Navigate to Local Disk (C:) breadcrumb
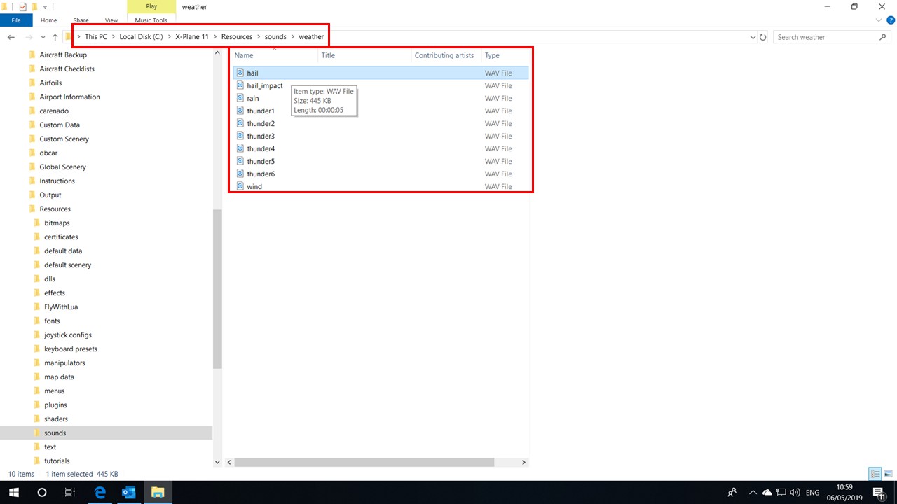This screenshot has width=897, height=504. (141, 37)
